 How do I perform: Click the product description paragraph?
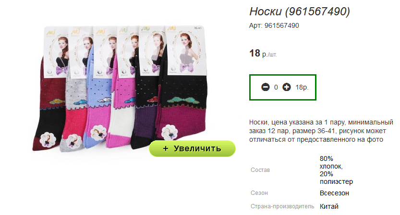(321, 131)
